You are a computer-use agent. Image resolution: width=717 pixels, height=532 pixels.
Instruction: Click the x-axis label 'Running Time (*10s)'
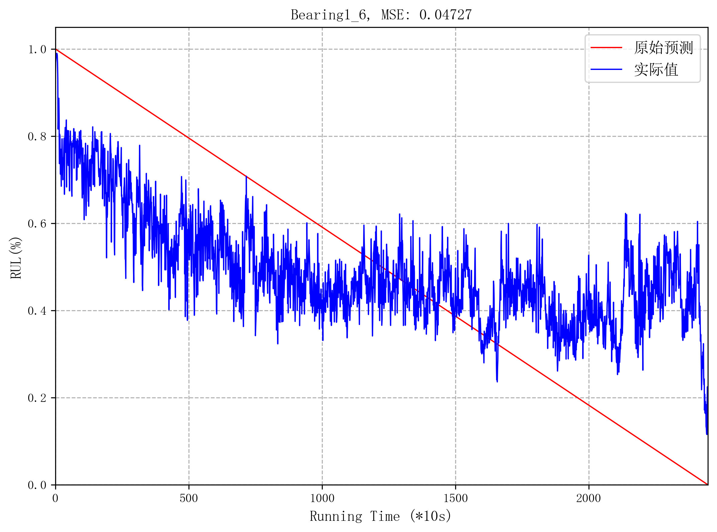point(381,516)
